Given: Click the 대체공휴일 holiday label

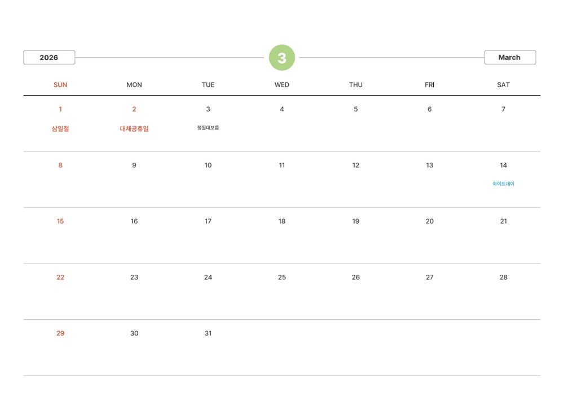Looking at the screenshot, I should pyautogui.click(x=134, y=129).
